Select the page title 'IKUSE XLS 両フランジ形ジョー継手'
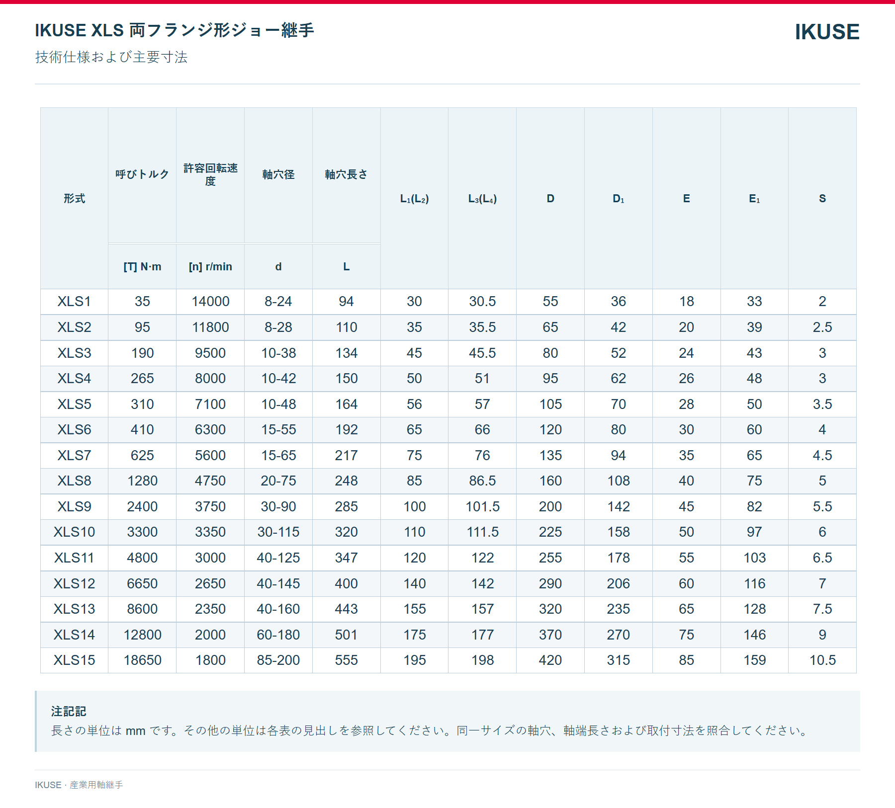This screenshot has width=895, height=808. point(175,30)
